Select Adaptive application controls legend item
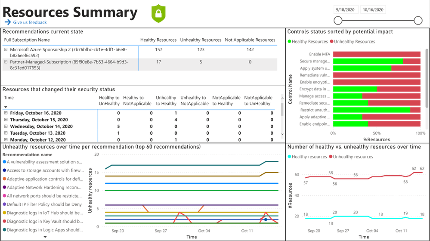The height and width of the screenshot is (241, 430). point(43,179)
